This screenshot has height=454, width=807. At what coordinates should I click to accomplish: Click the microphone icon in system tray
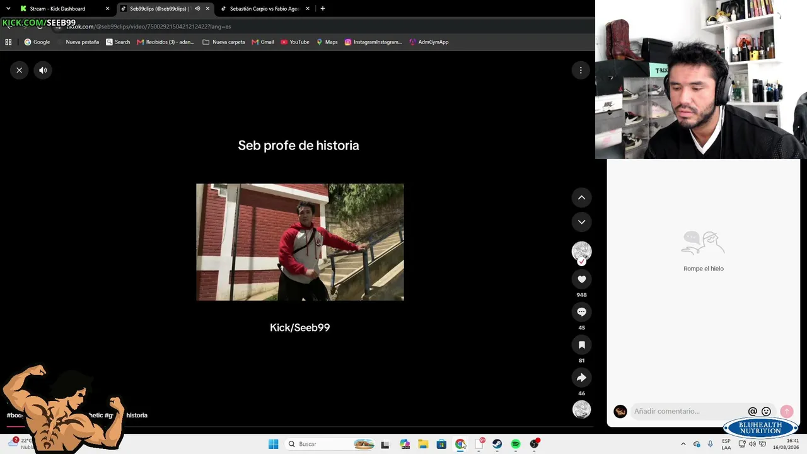coord(711,444)
